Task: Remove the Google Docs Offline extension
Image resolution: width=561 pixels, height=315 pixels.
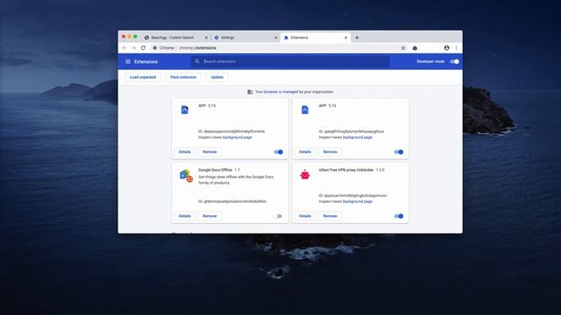Action: tap(209, 216)
